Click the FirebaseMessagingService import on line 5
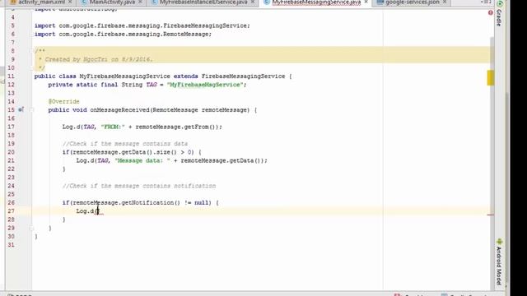The image size is (527, 296). (142, 25)
